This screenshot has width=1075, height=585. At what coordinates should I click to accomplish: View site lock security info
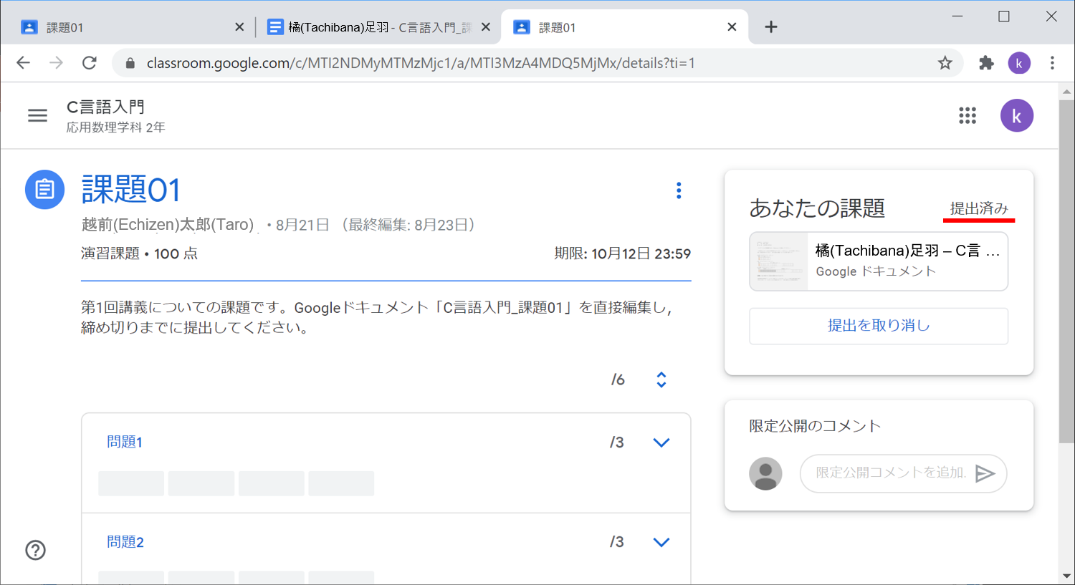click(x=130, y=63)
